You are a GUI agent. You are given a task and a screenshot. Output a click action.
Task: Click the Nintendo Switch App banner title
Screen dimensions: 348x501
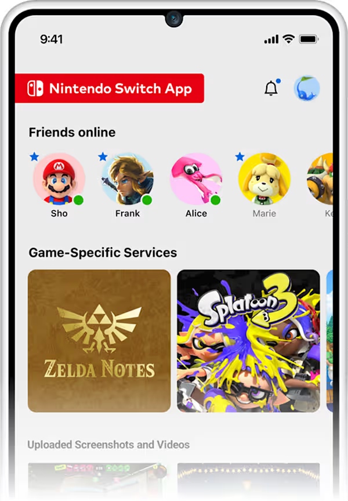pyautogui.click(x=121, y=88)
